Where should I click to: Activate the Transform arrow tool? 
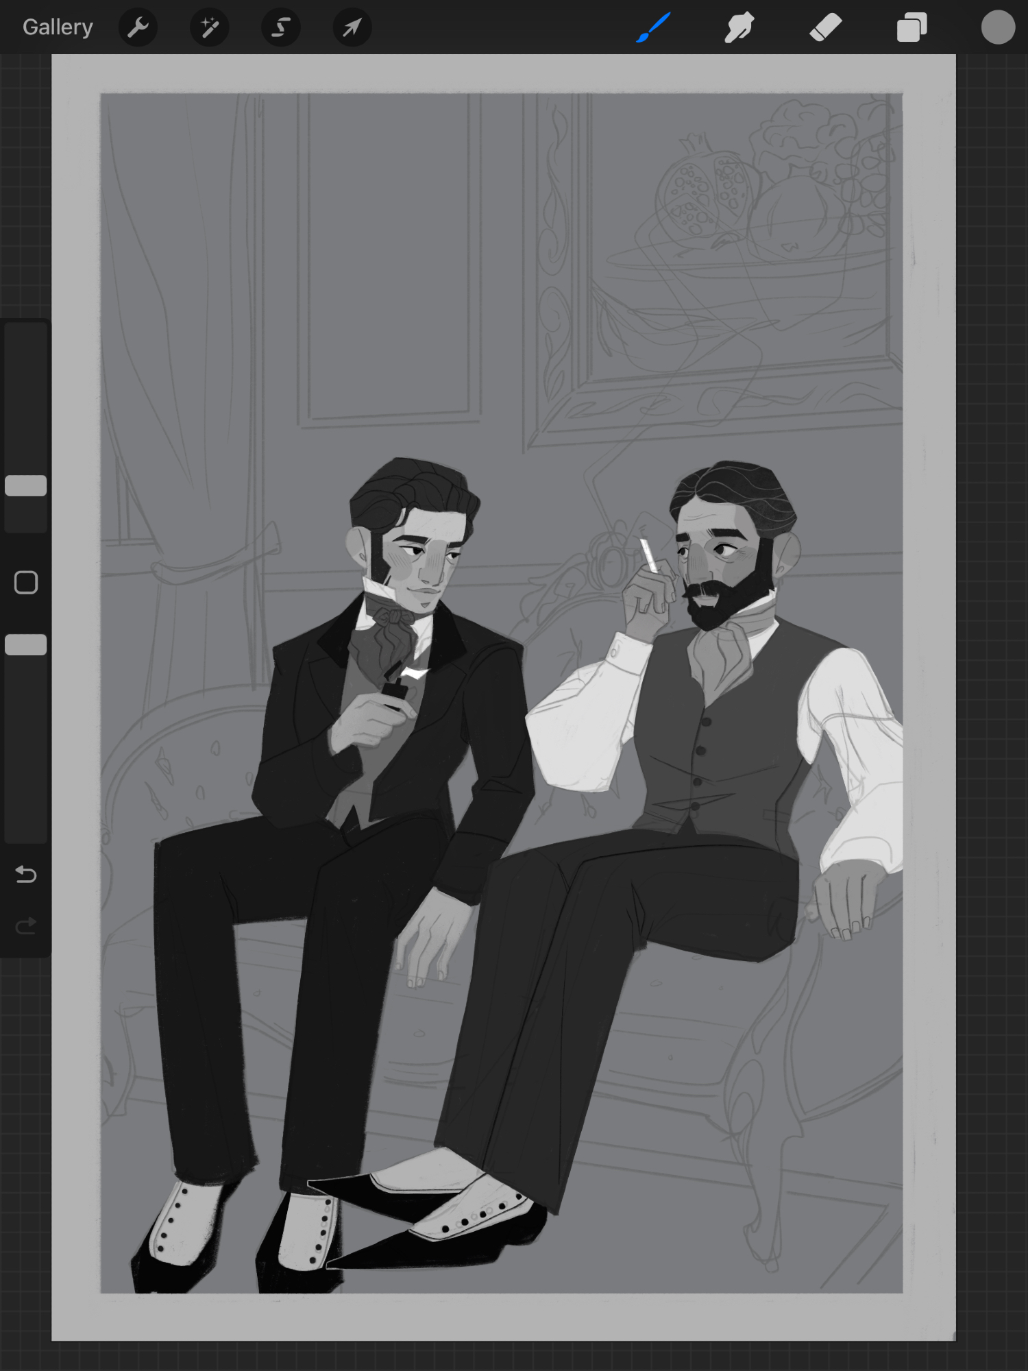[352, 27]
